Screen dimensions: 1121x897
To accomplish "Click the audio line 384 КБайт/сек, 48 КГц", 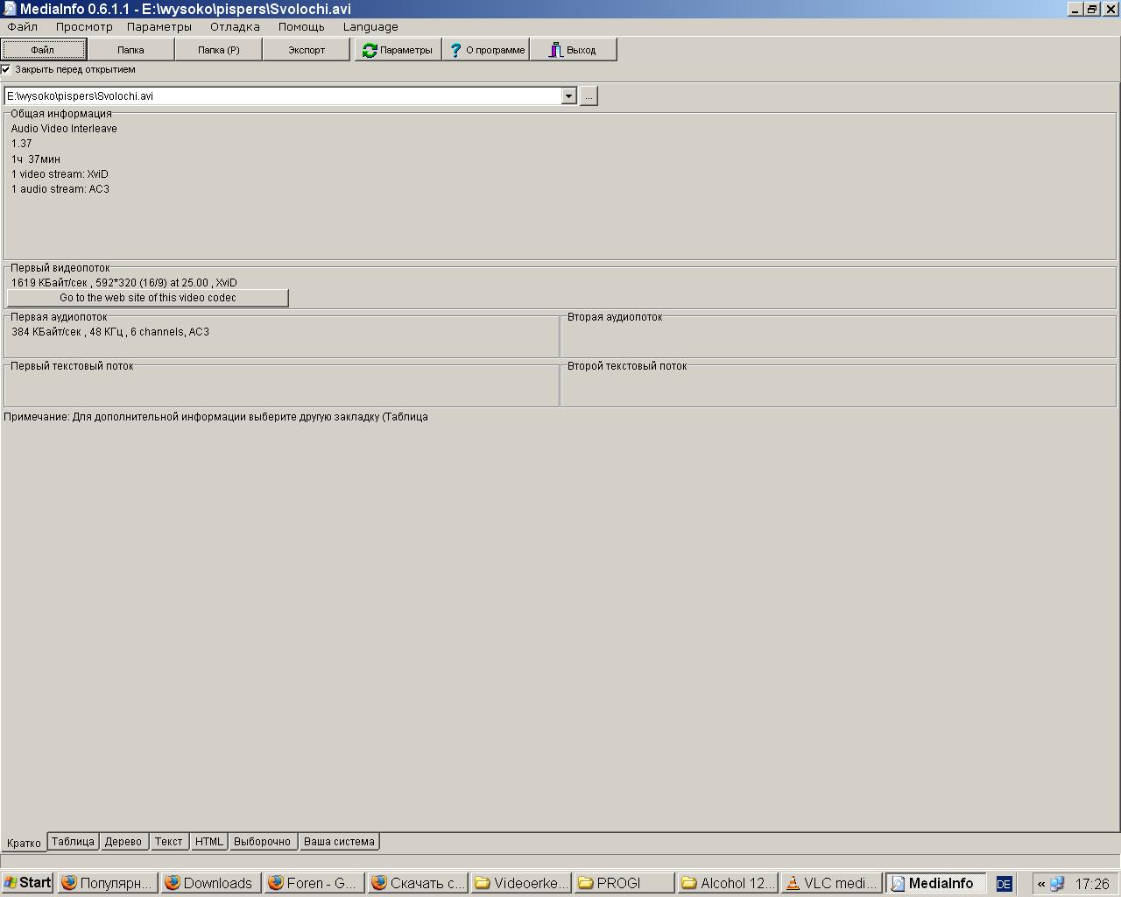I will pos(110,332).
